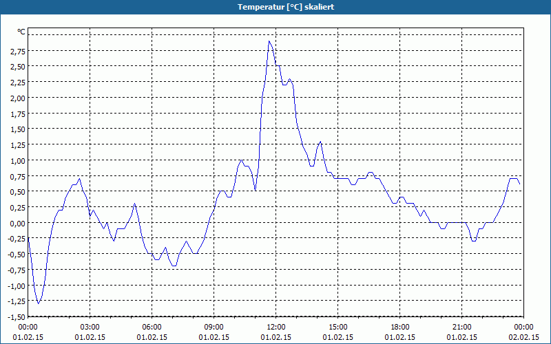Click the 2,00 y-axis tick label
The height and width of the screenshot is (344, 551).
pyautogui.click(x=19, y=98)
